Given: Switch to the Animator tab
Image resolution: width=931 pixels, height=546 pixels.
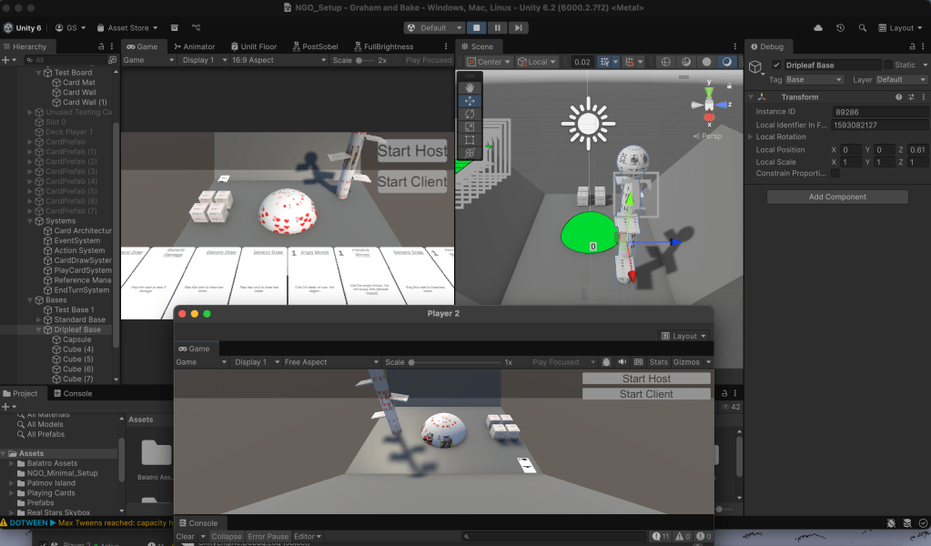Looking at the screenshot, I should [194, 46].
